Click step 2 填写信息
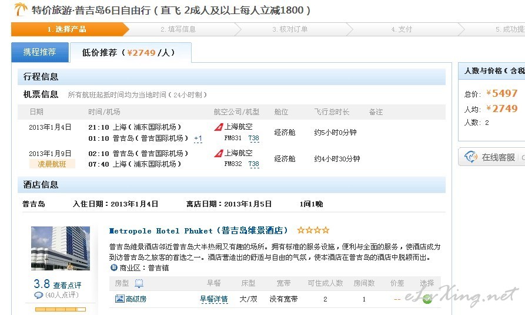This screenshot has width=525, height=315. point(178,29)
